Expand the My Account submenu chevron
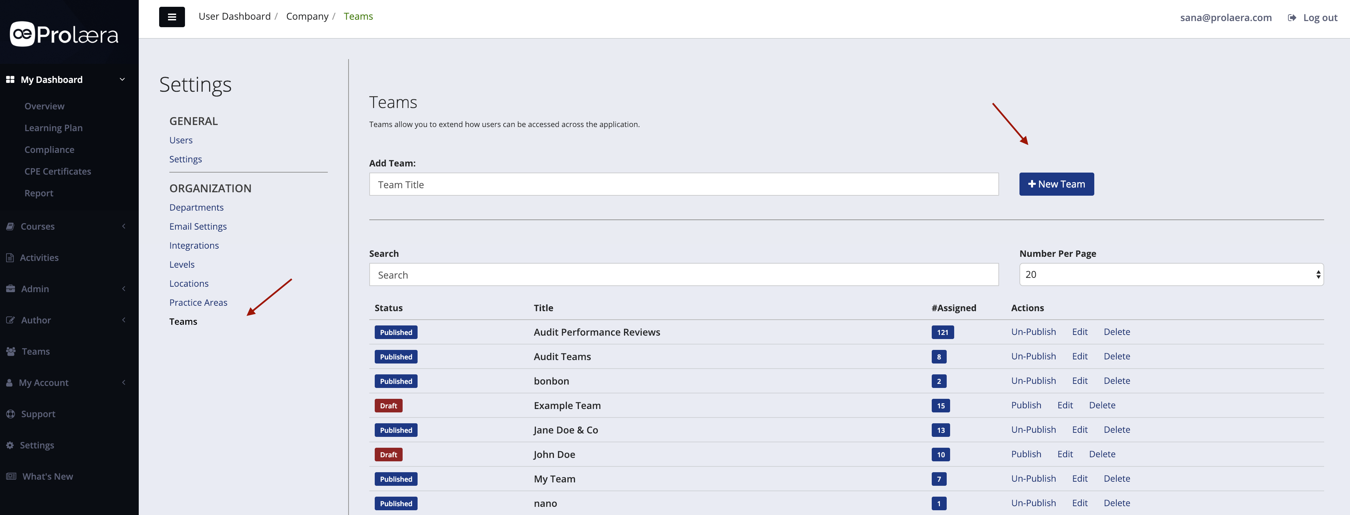 (124, 383)
